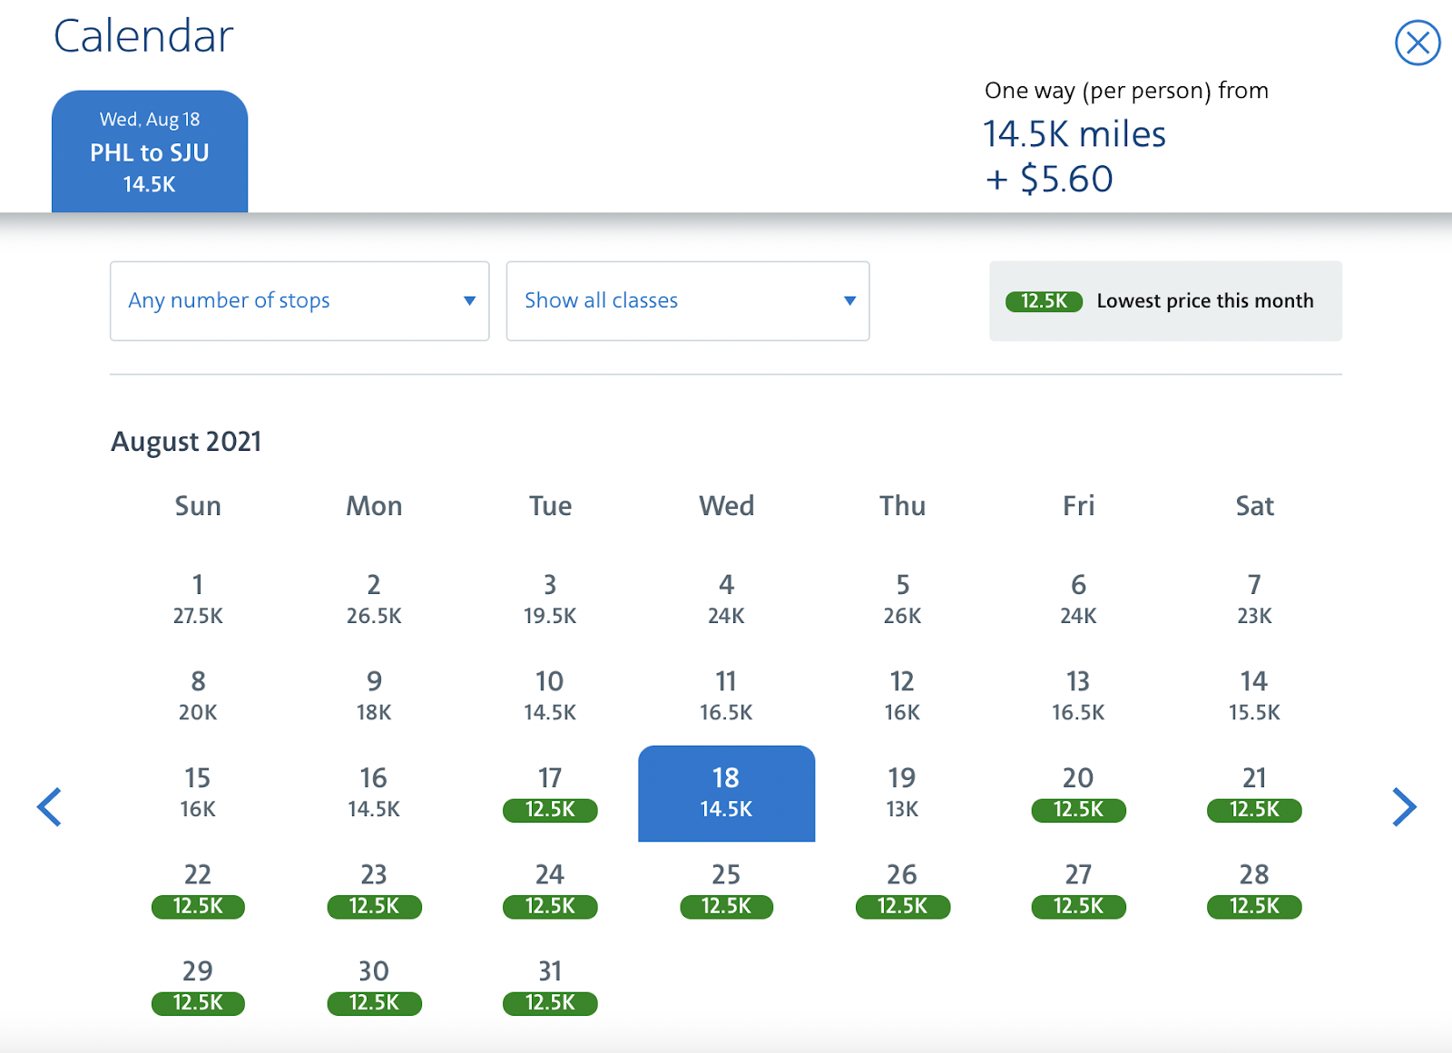
Task: Expand the Show all classes dropdown
Action: pyautogui.click(x=688, y=301)
